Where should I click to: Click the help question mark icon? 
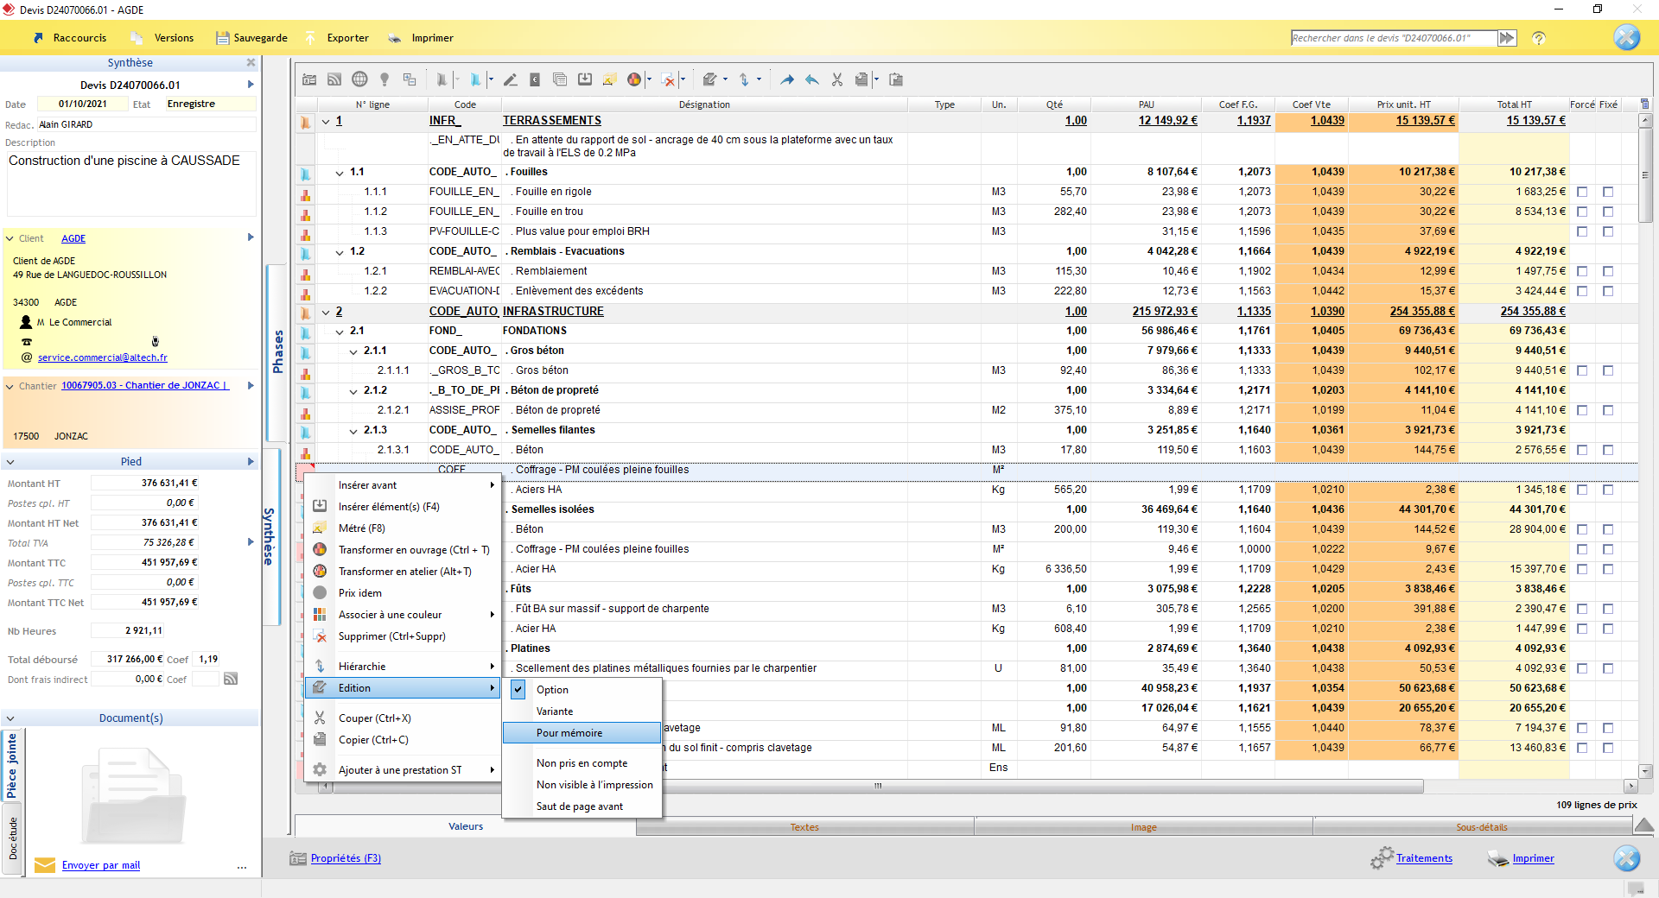tap(1538, 38)
